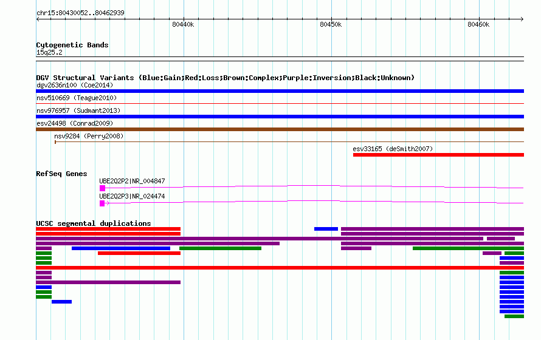Click the chr15:80430052..80462939 coordinate label
541x340 pixels.
(80, 13)
